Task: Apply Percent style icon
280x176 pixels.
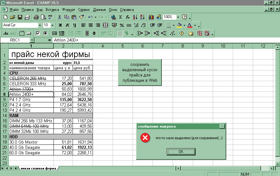Action: point(122,25)
